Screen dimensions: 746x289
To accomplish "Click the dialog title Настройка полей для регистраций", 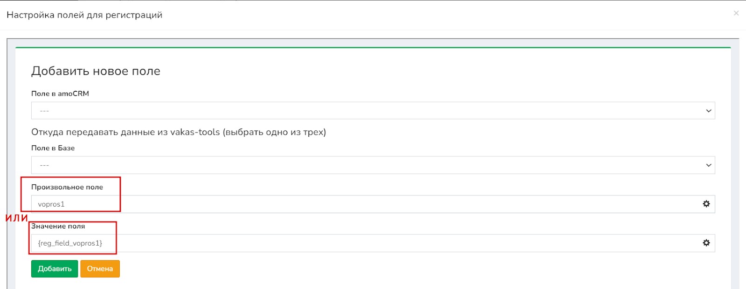I will click(84, 15).
